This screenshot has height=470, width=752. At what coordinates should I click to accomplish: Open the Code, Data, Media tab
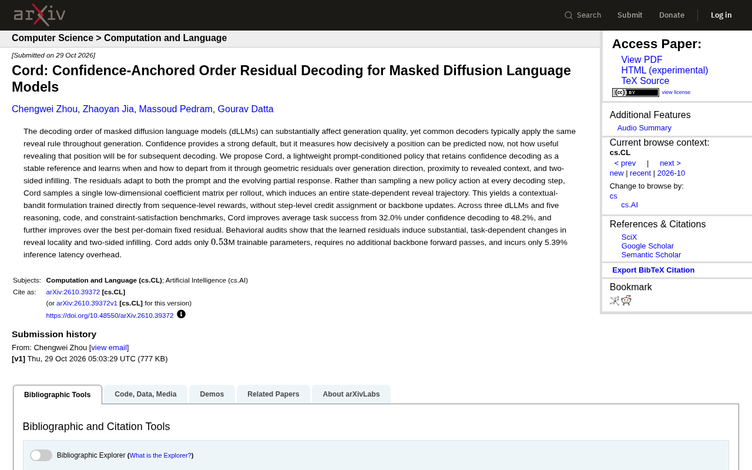[146, 394]
